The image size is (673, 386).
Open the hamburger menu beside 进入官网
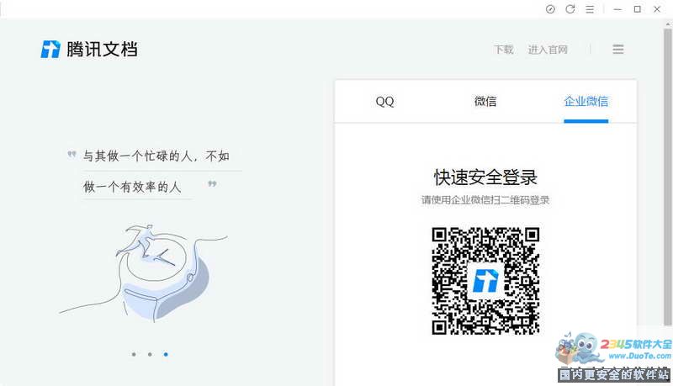pos(618,50)
